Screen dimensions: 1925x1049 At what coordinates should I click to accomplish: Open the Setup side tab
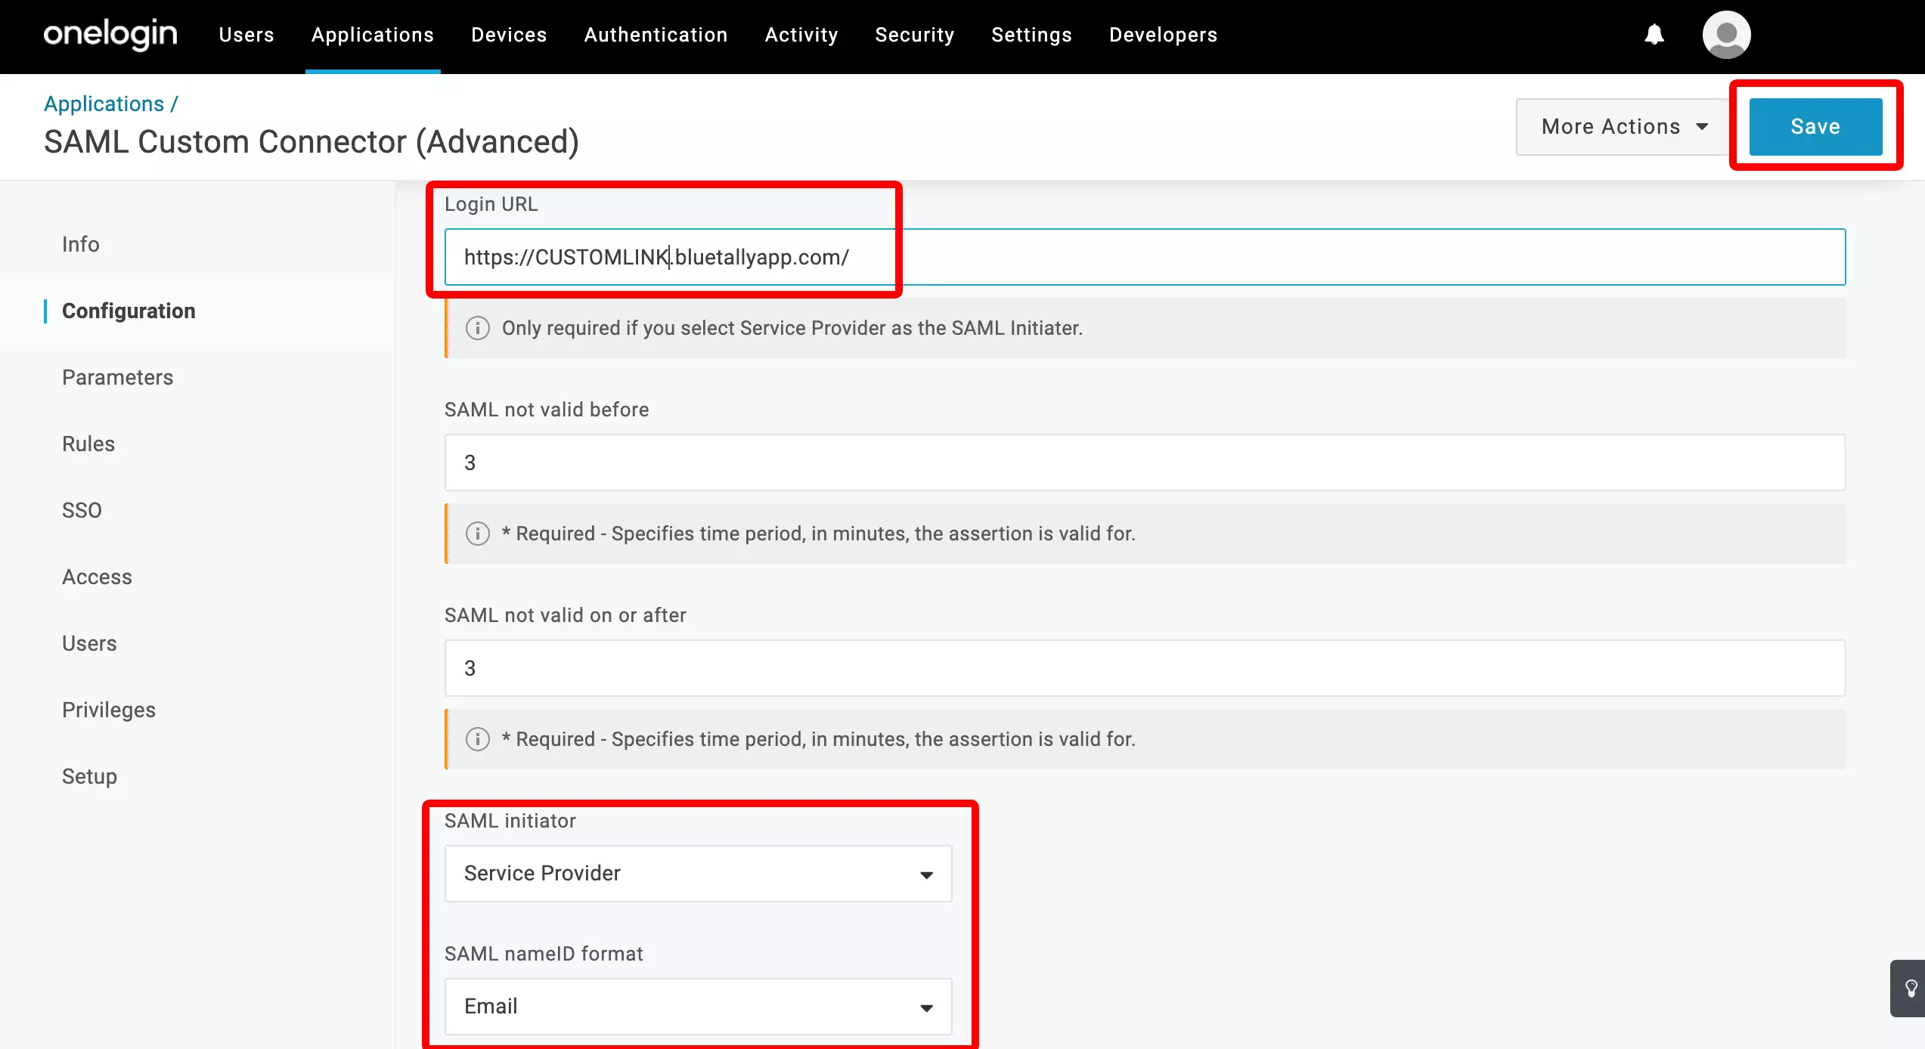[89, 776]
